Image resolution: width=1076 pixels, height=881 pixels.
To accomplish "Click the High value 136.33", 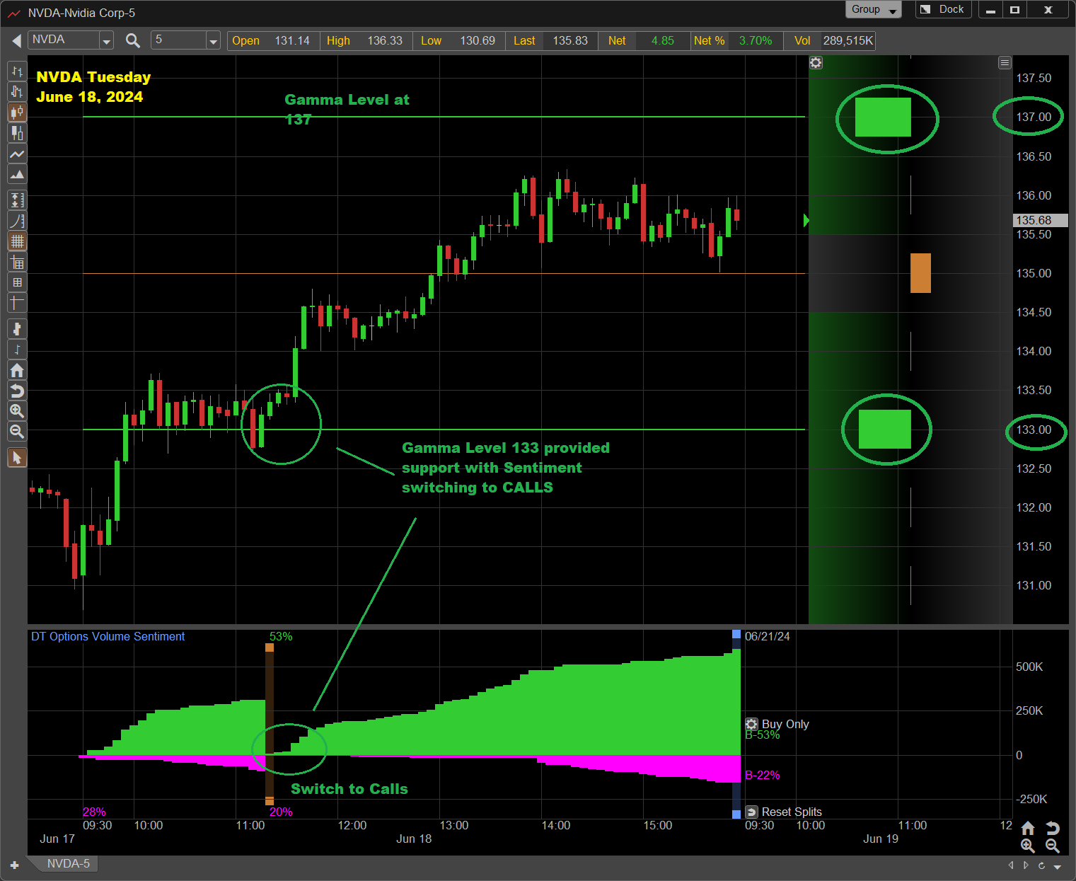I will pyautogui.click(x=385, y=40).
